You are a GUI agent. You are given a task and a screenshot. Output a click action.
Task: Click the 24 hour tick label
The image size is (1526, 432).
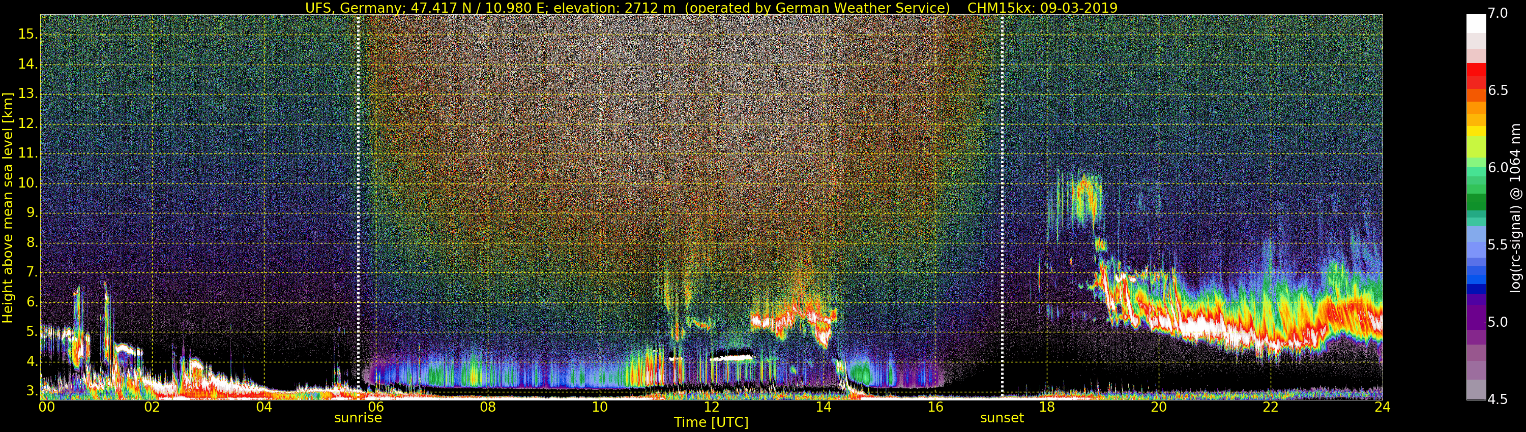click(x=1382, y=407)
